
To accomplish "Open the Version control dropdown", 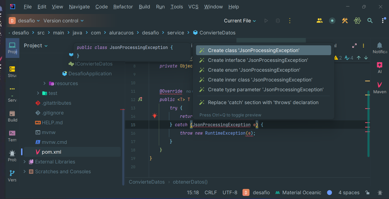I will 63,21.
